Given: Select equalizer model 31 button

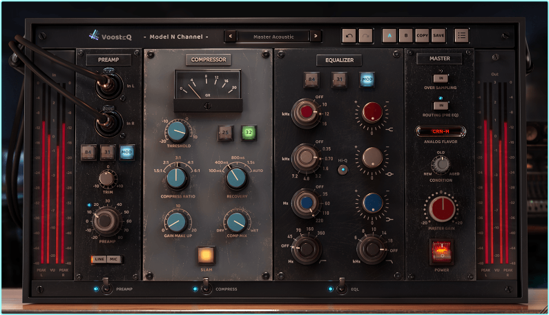Looking at the screenshot, I should pos(339,79).
